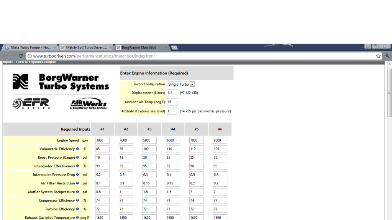392x220 pixels.
Task: Click the vertical scrollbar thumb
Action: tap(389, 93)
